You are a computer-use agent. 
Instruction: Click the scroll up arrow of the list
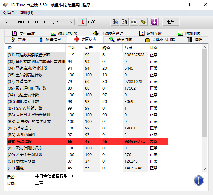click(x=204, y=47)
